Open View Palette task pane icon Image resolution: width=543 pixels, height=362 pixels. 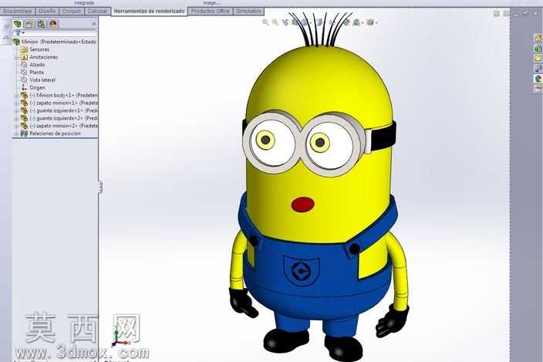(538, 68)
